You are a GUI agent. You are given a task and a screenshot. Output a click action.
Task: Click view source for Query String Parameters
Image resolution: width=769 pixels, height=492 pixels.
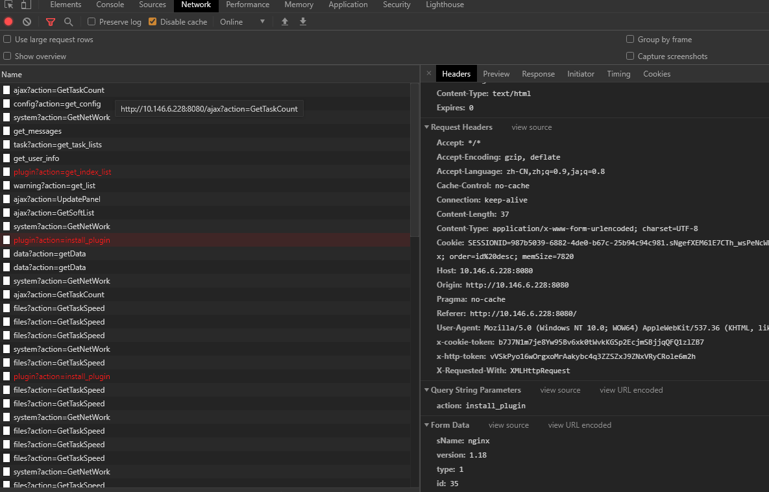point(560,390)
